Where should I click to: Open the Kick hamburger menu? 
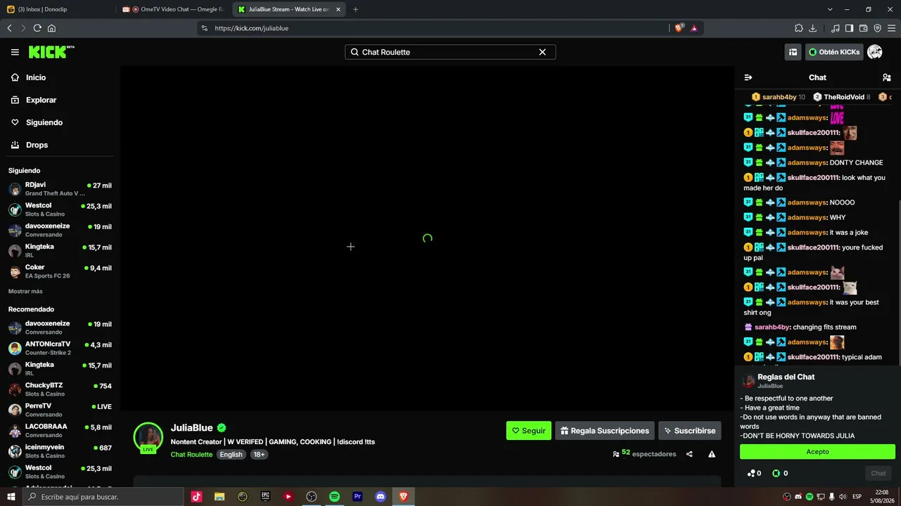point(15,52)
